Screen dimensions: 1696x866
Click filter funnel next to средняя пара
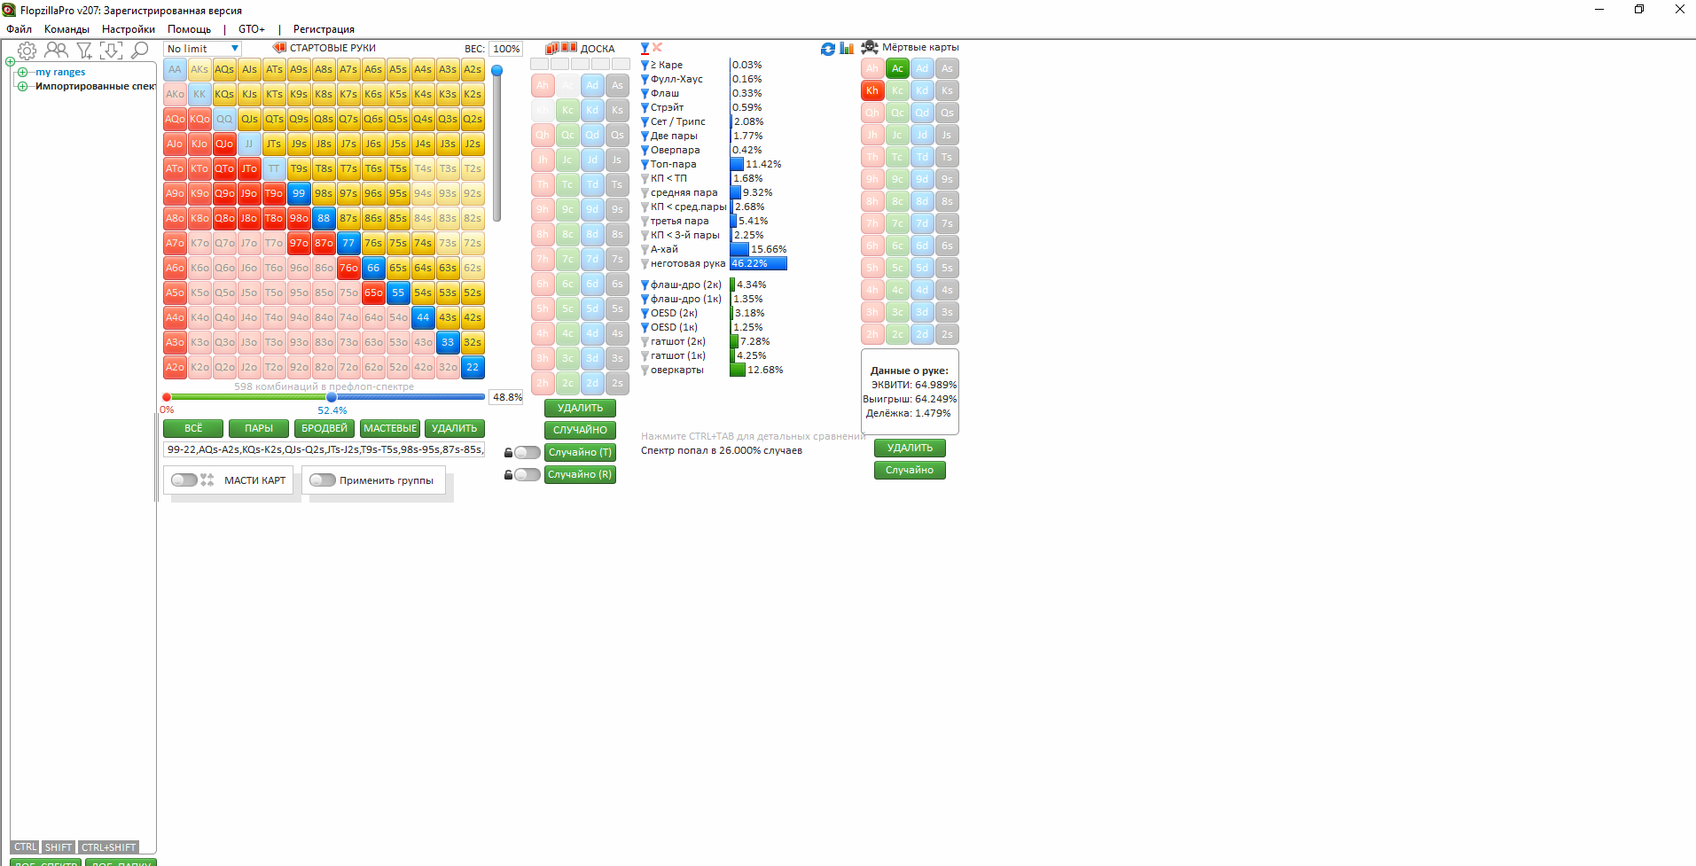click(645, 192)
